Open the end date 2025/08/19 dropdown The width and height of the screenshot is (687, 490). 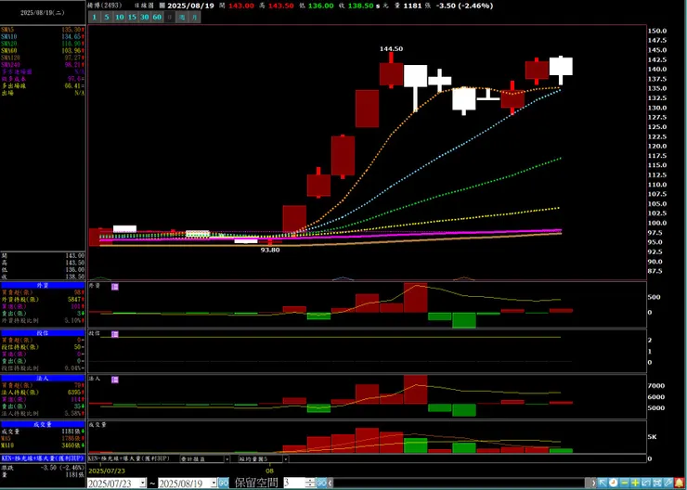[214, 484]
